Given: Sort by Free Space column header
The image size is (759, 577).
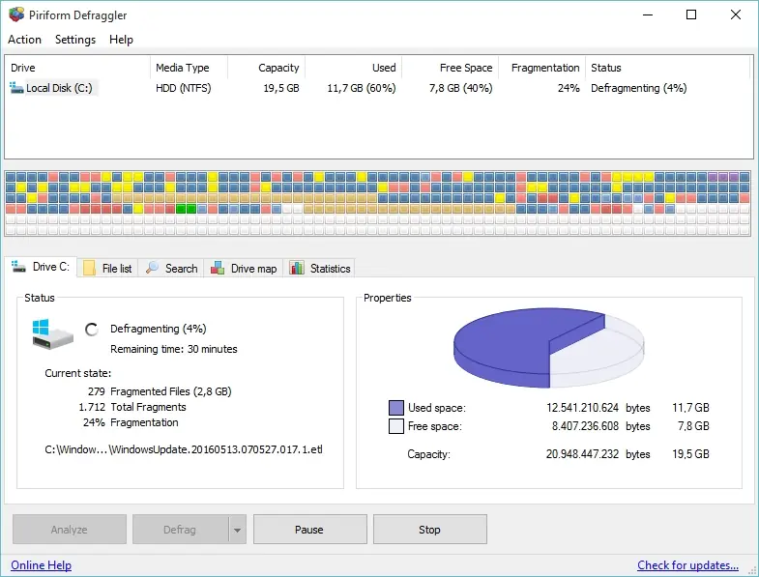Looking at the screenshot, I should point(451,68).
